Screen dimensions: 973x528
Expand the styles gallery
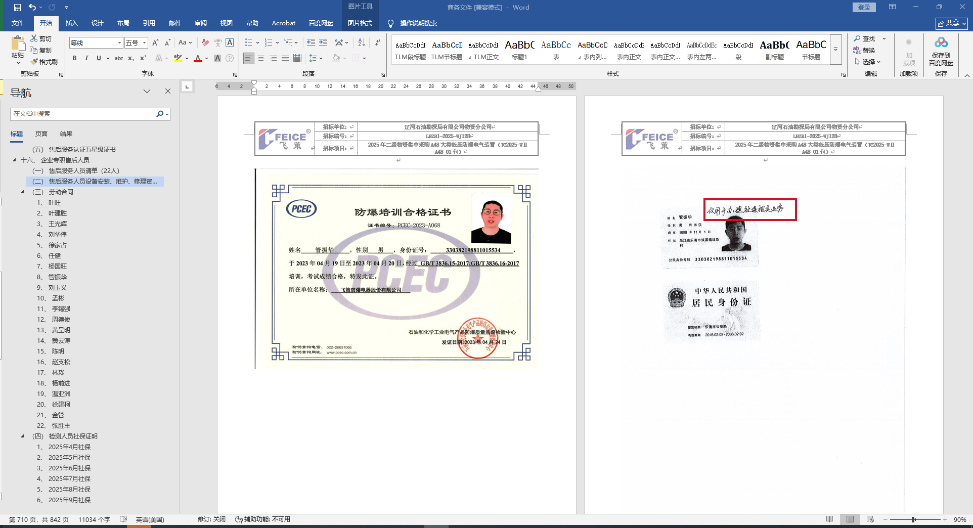coord(836,50)
